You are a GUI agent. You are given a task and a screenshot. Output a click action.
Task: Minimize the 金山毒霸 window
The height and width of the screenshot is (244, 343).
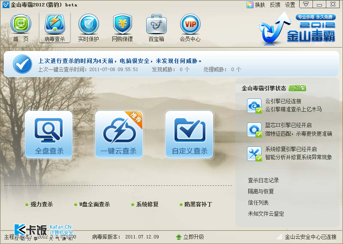319,4
